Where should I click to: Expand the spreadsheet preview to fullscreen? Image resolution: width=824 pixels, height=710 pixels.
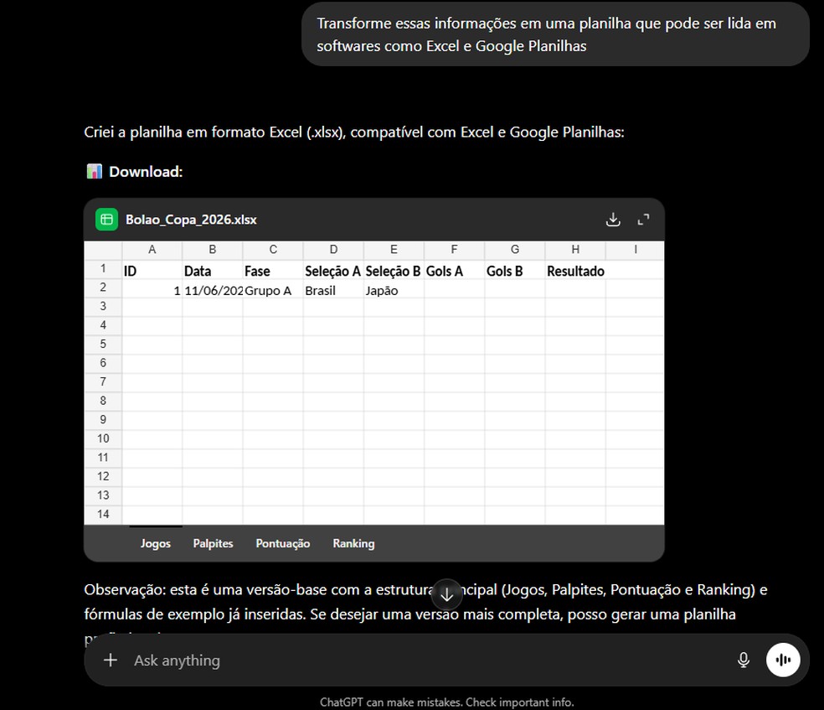pos(643,220)
